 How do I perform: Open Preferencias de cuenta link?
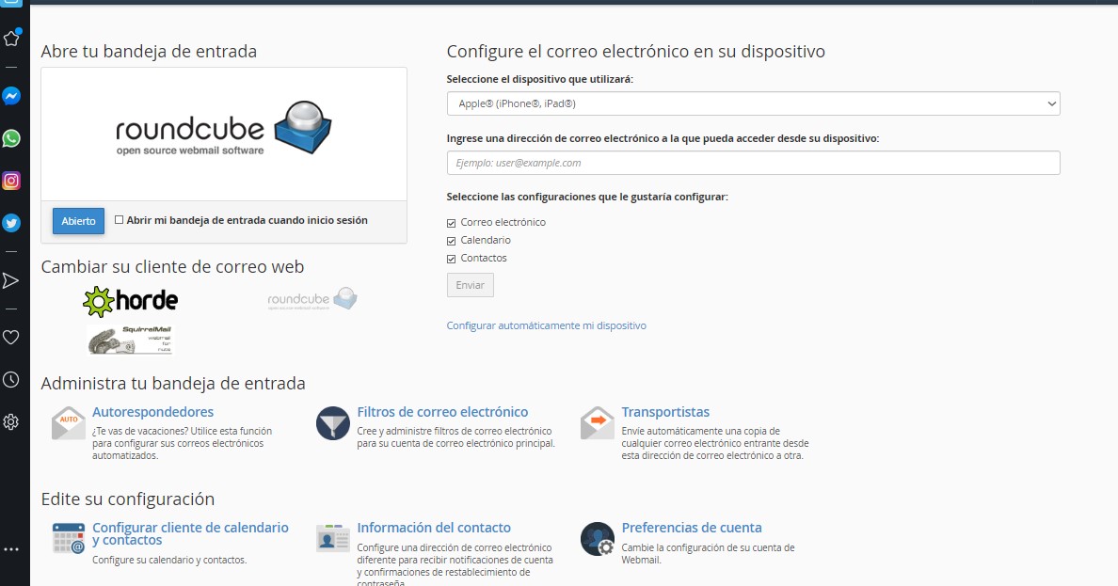point(692,528)
